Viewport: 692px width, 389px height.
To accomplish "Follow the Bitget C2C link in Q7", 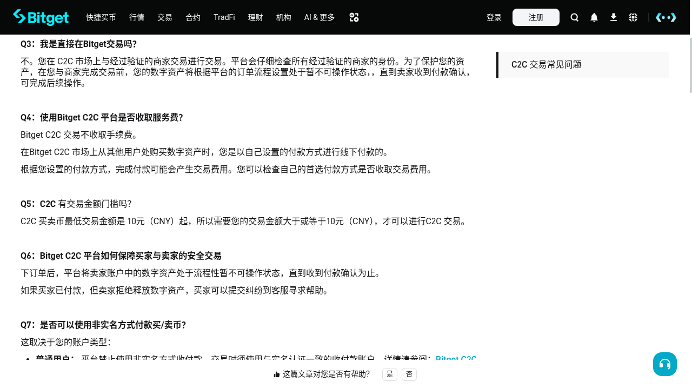I will click(456, 359).
